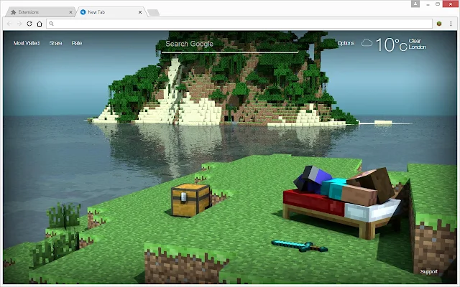
Task: Minimize the browser window
Action: pyautogui.click(x=428, y=4)
